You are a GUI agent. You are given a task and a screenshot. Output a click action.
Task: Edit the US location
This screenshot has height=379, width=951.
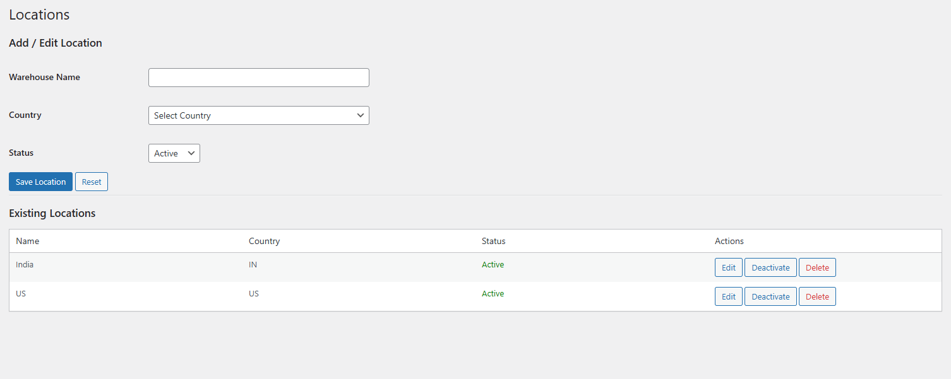click(728, 296)
